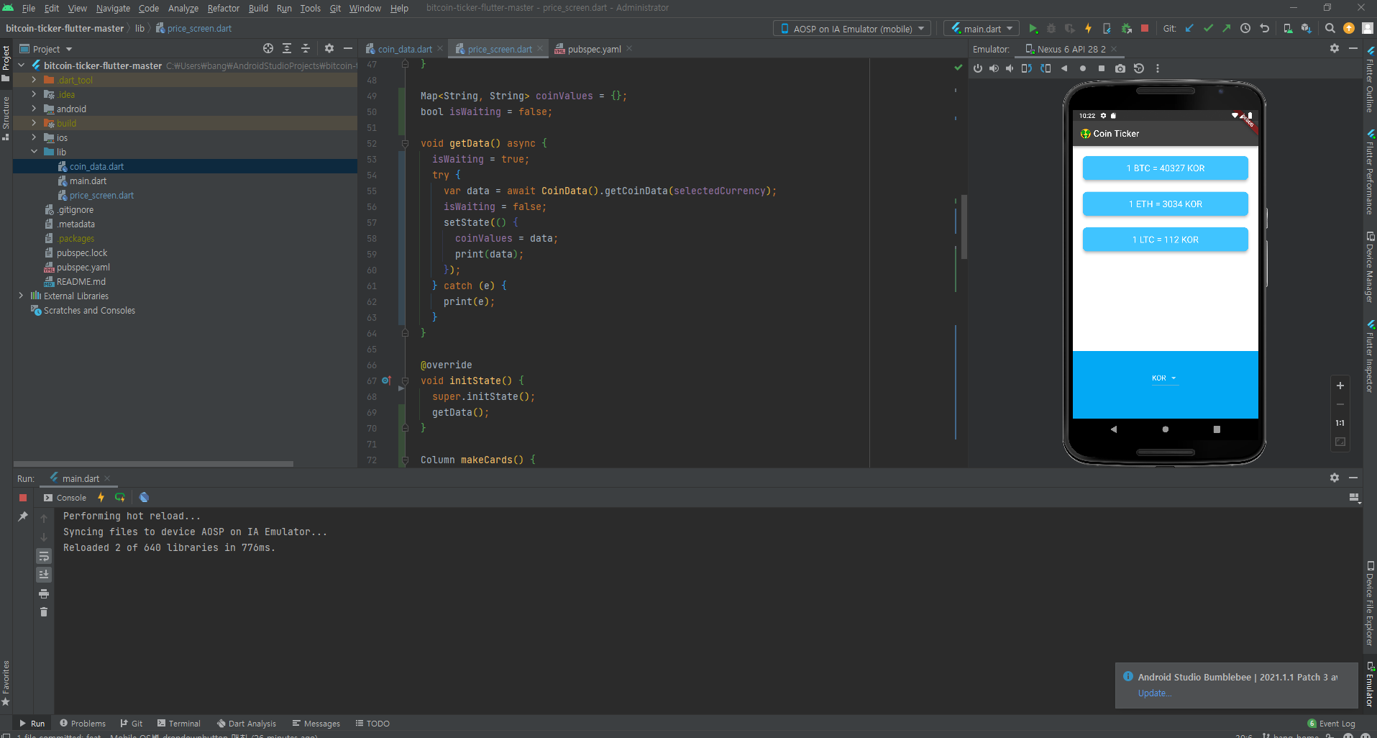
Task: Open the device selector AOSP dropdown
Action: click(852, 29)
